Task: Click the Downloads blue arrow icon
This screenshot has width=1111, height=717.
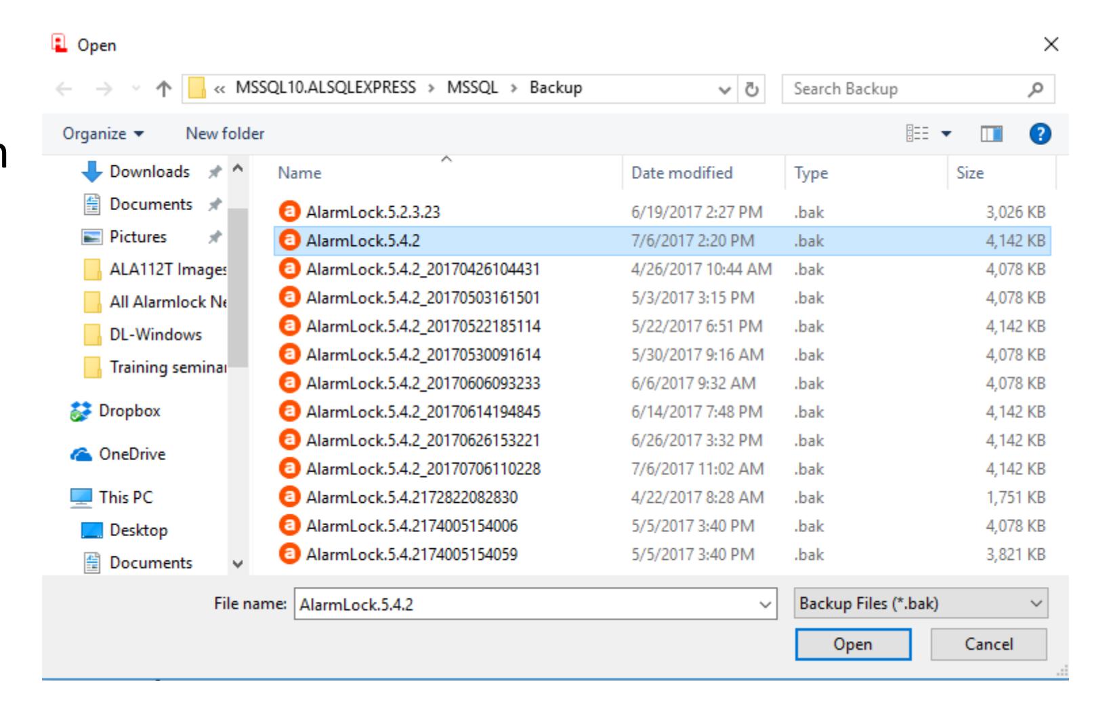Action: [91, 172]
